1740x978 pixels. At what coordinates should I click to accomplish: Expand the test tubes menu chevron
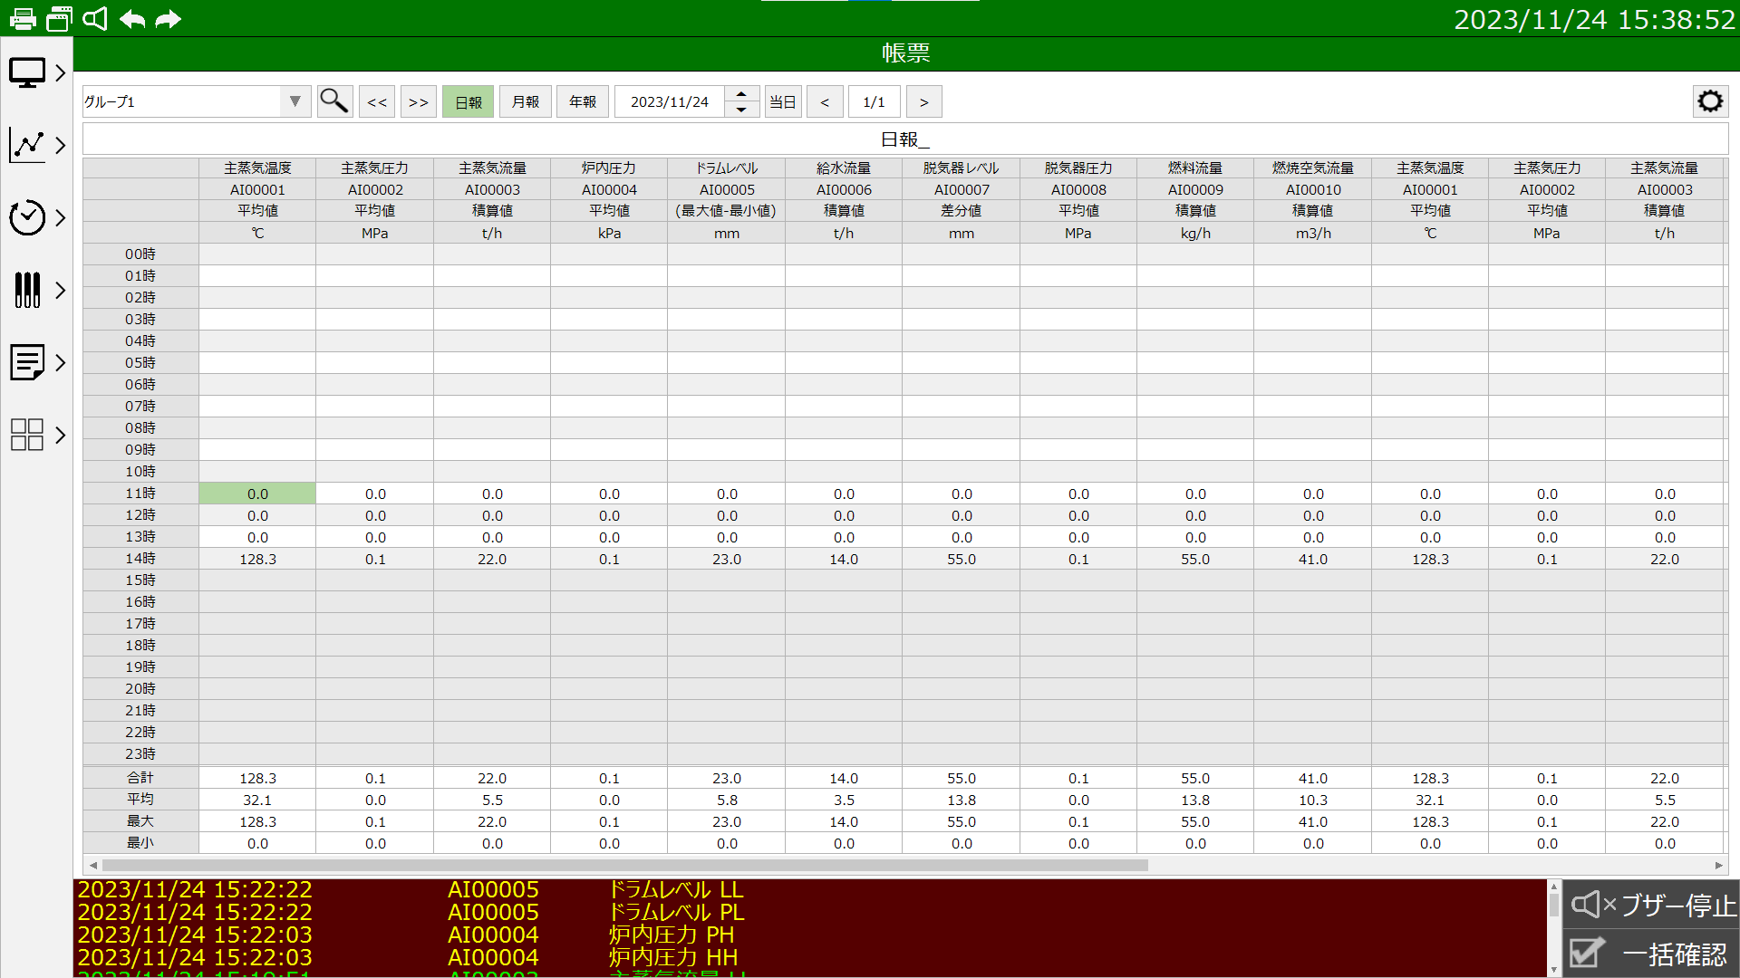point(61,290)
